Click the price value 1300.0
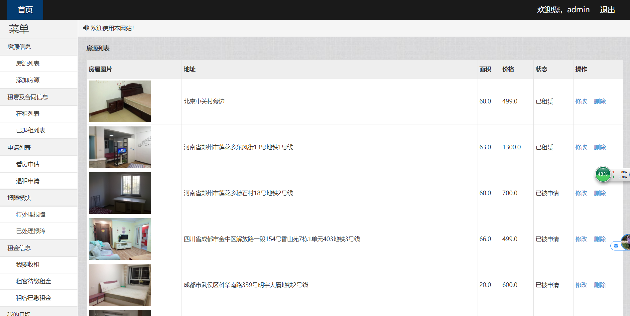Screen dimensions: 630x316 coord(511,147)
